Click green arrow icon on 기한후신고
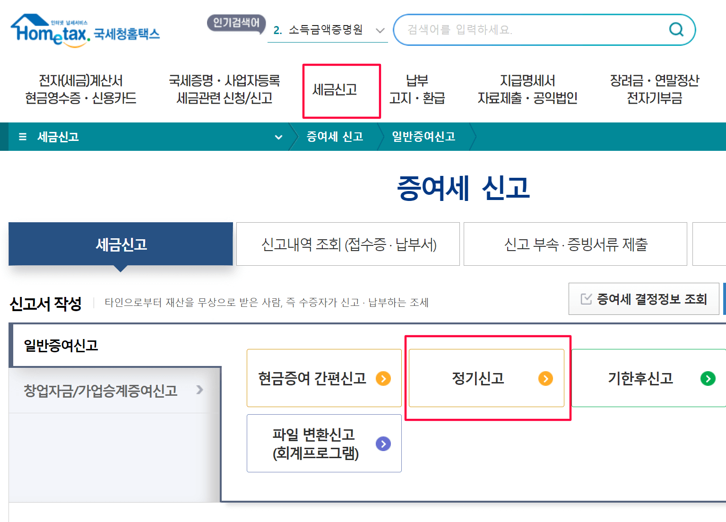 (708, 378)
